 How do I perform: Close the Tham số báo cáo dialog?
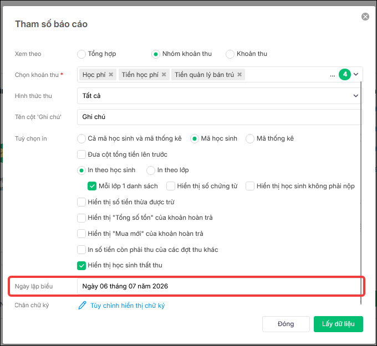tap(365, 17)
